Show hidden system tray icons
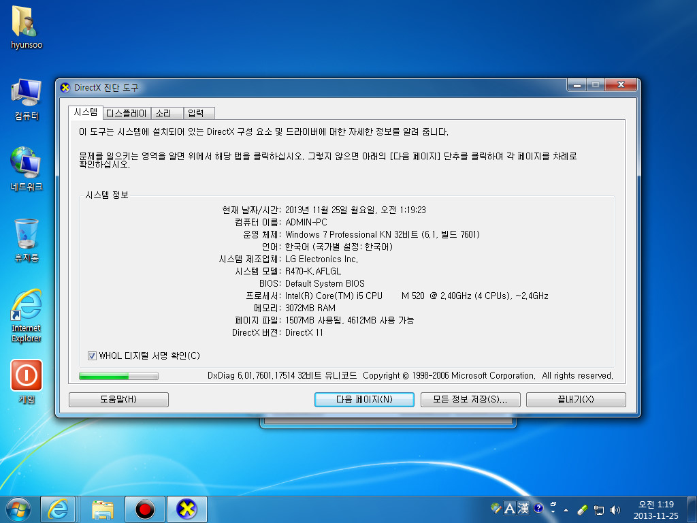697x523 pixels. point(566,510)
